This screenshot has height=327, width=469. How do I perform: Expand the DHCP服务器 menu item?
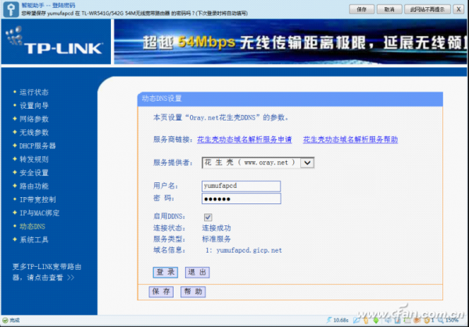37,146
